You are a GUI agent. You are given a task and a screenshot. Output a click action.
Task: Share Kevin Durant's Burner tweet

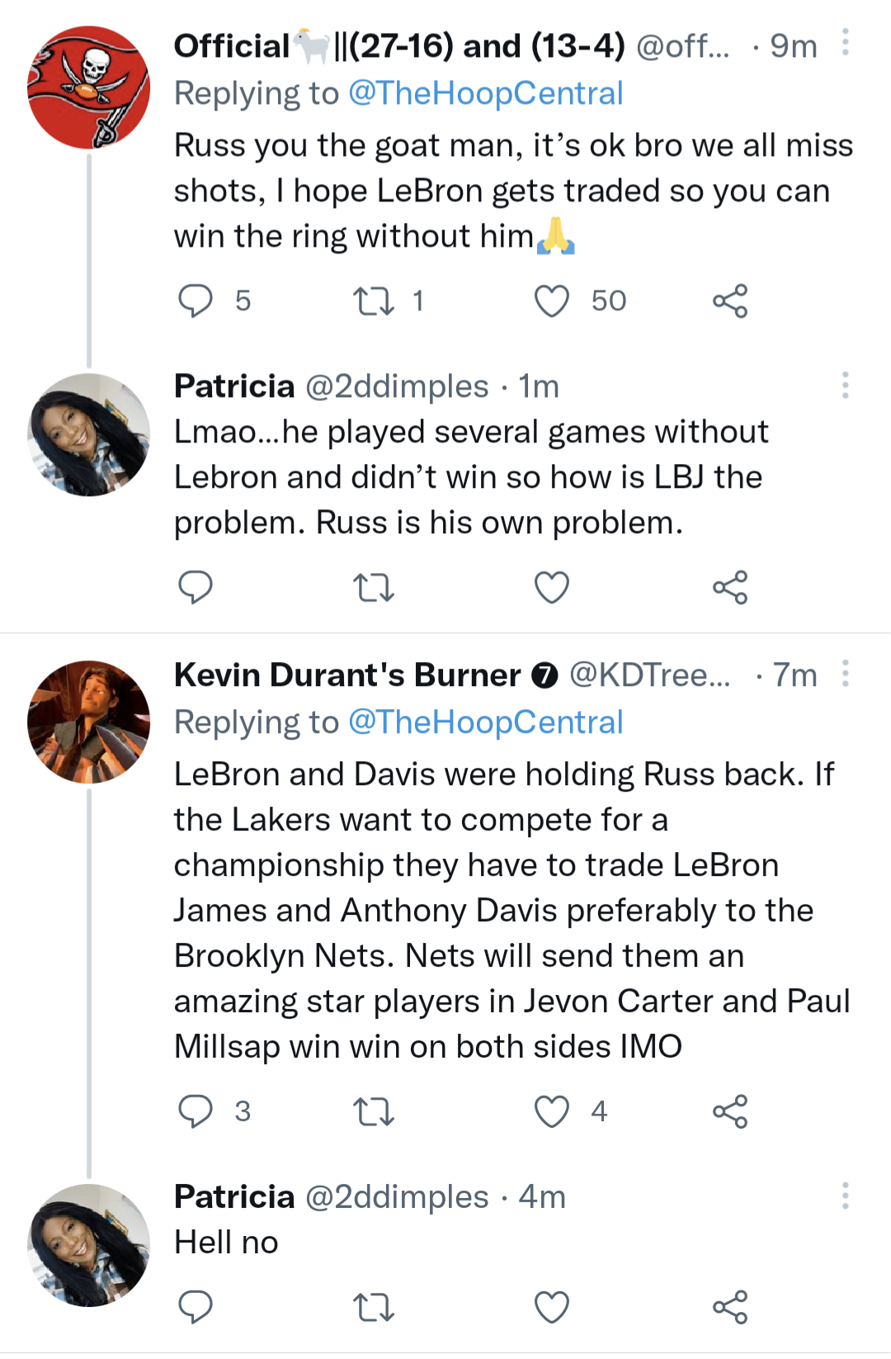pyautogui.click(x=730, y=1110)
